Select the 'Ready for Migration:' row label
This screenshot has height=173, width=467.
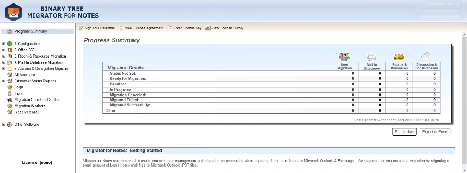[128, 78]
